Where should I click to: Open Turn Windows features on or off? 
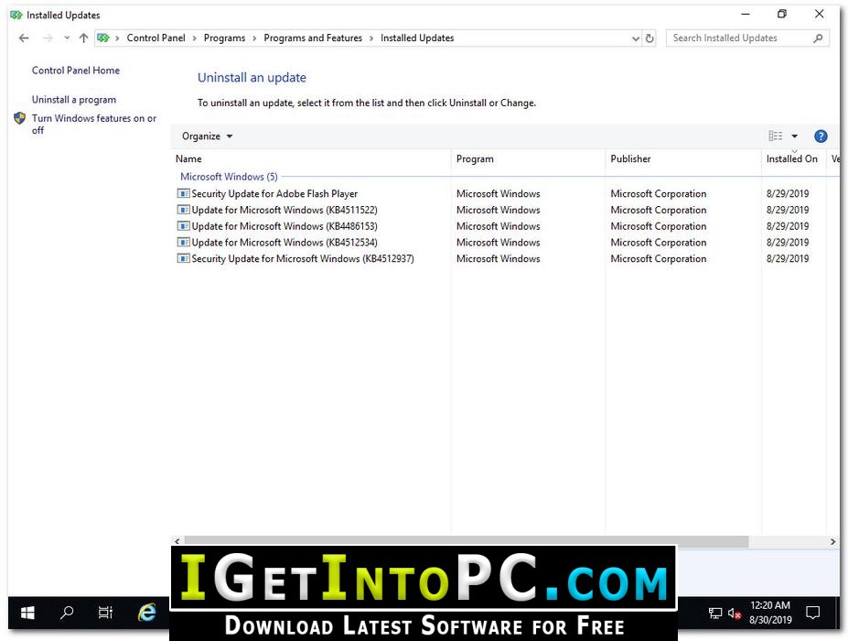94,124
